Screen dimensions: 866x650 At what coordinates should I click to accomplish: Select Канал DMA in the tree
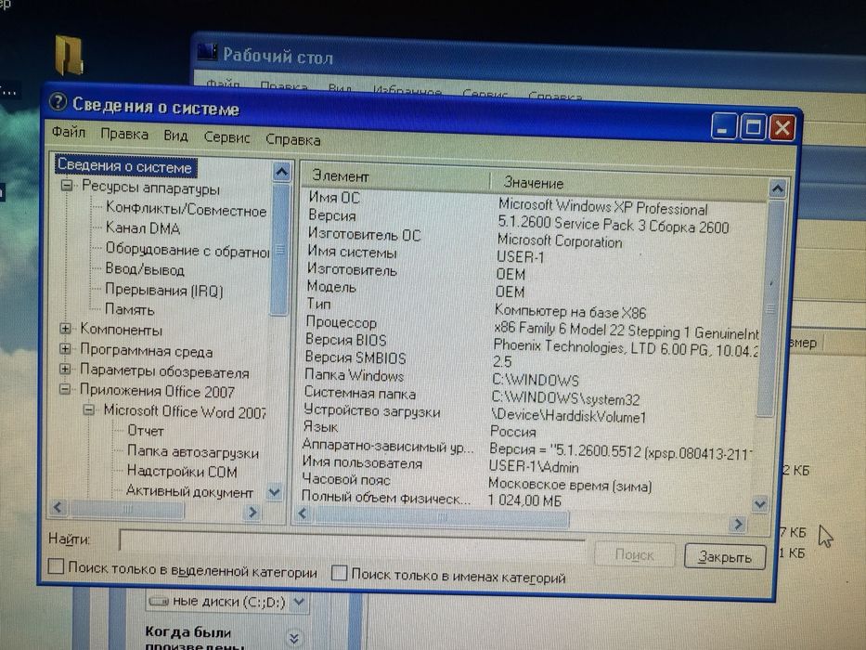(143, 227)
